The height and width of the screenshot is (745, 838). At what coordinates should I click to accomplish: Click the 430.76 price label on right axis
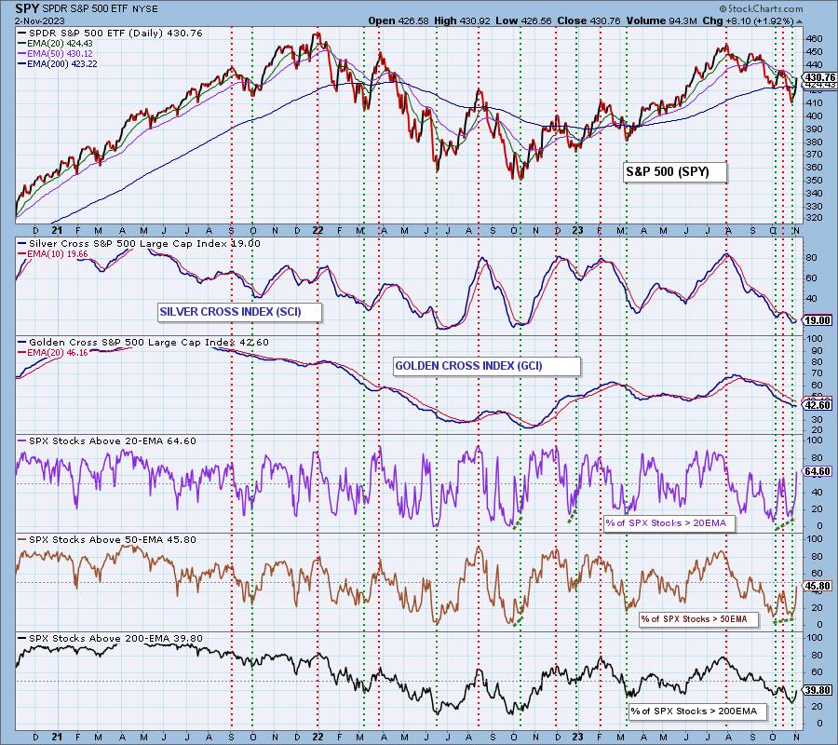(x=819, y=77)
